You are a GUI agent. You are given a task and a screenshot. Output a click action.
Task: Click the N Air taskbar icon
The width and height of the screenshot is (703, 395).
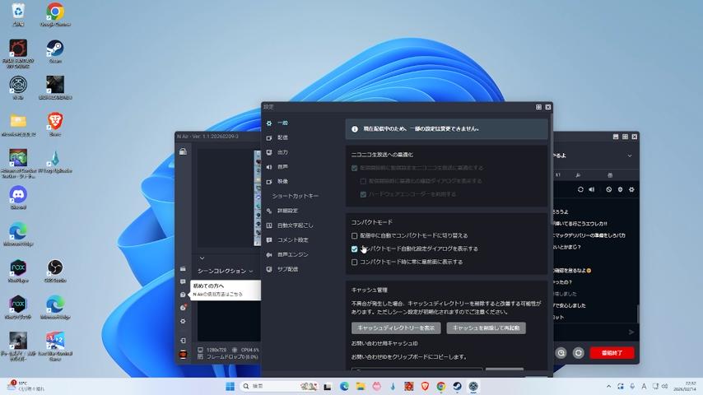pos(473,387)
